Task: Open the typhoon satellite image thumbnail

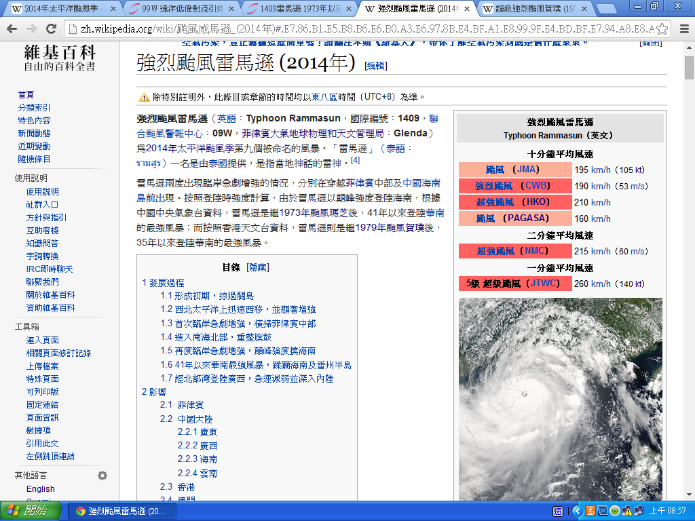Action: 560,399
